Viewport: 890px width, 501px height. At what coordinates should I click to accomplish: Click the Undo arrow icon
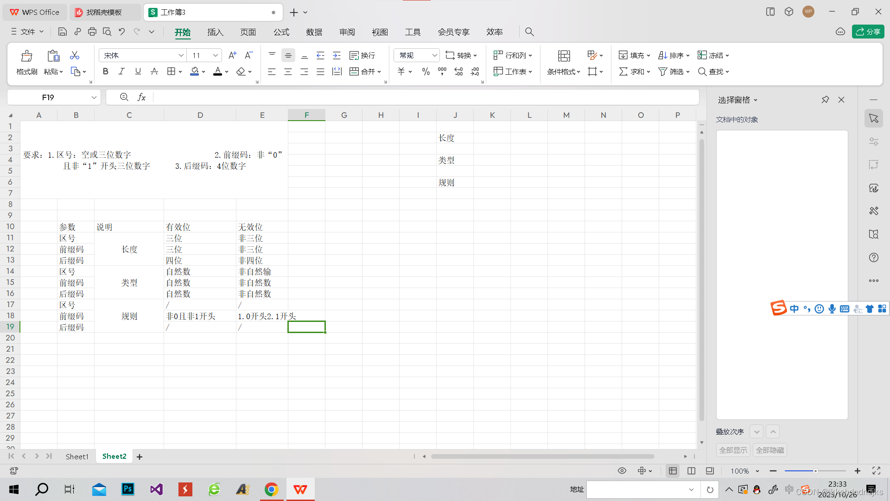pos(122,32)
